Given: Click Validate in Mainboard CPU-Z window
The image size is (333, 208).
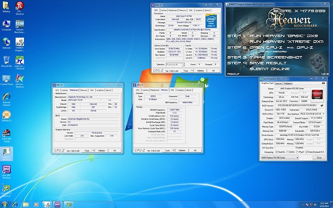Looking at the screenshot, I should pos(101,151).
